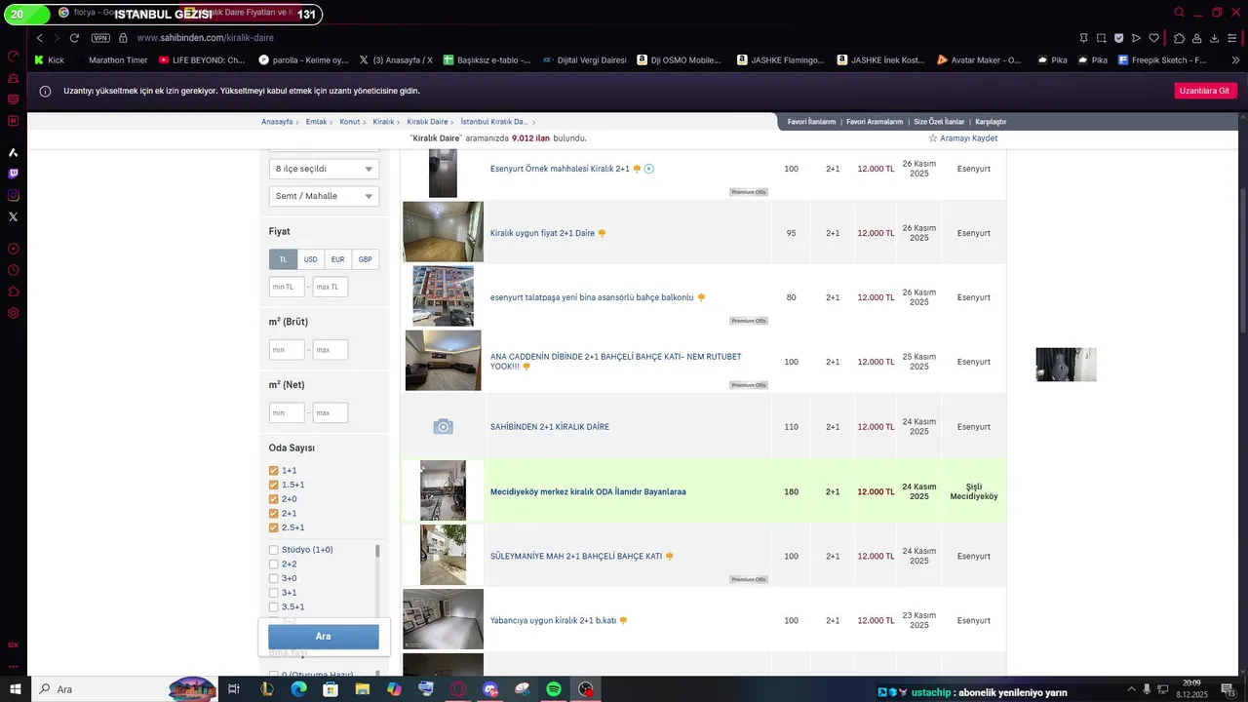Open the LIFE BEYOND YouTube bookmark

pos(202,59)
